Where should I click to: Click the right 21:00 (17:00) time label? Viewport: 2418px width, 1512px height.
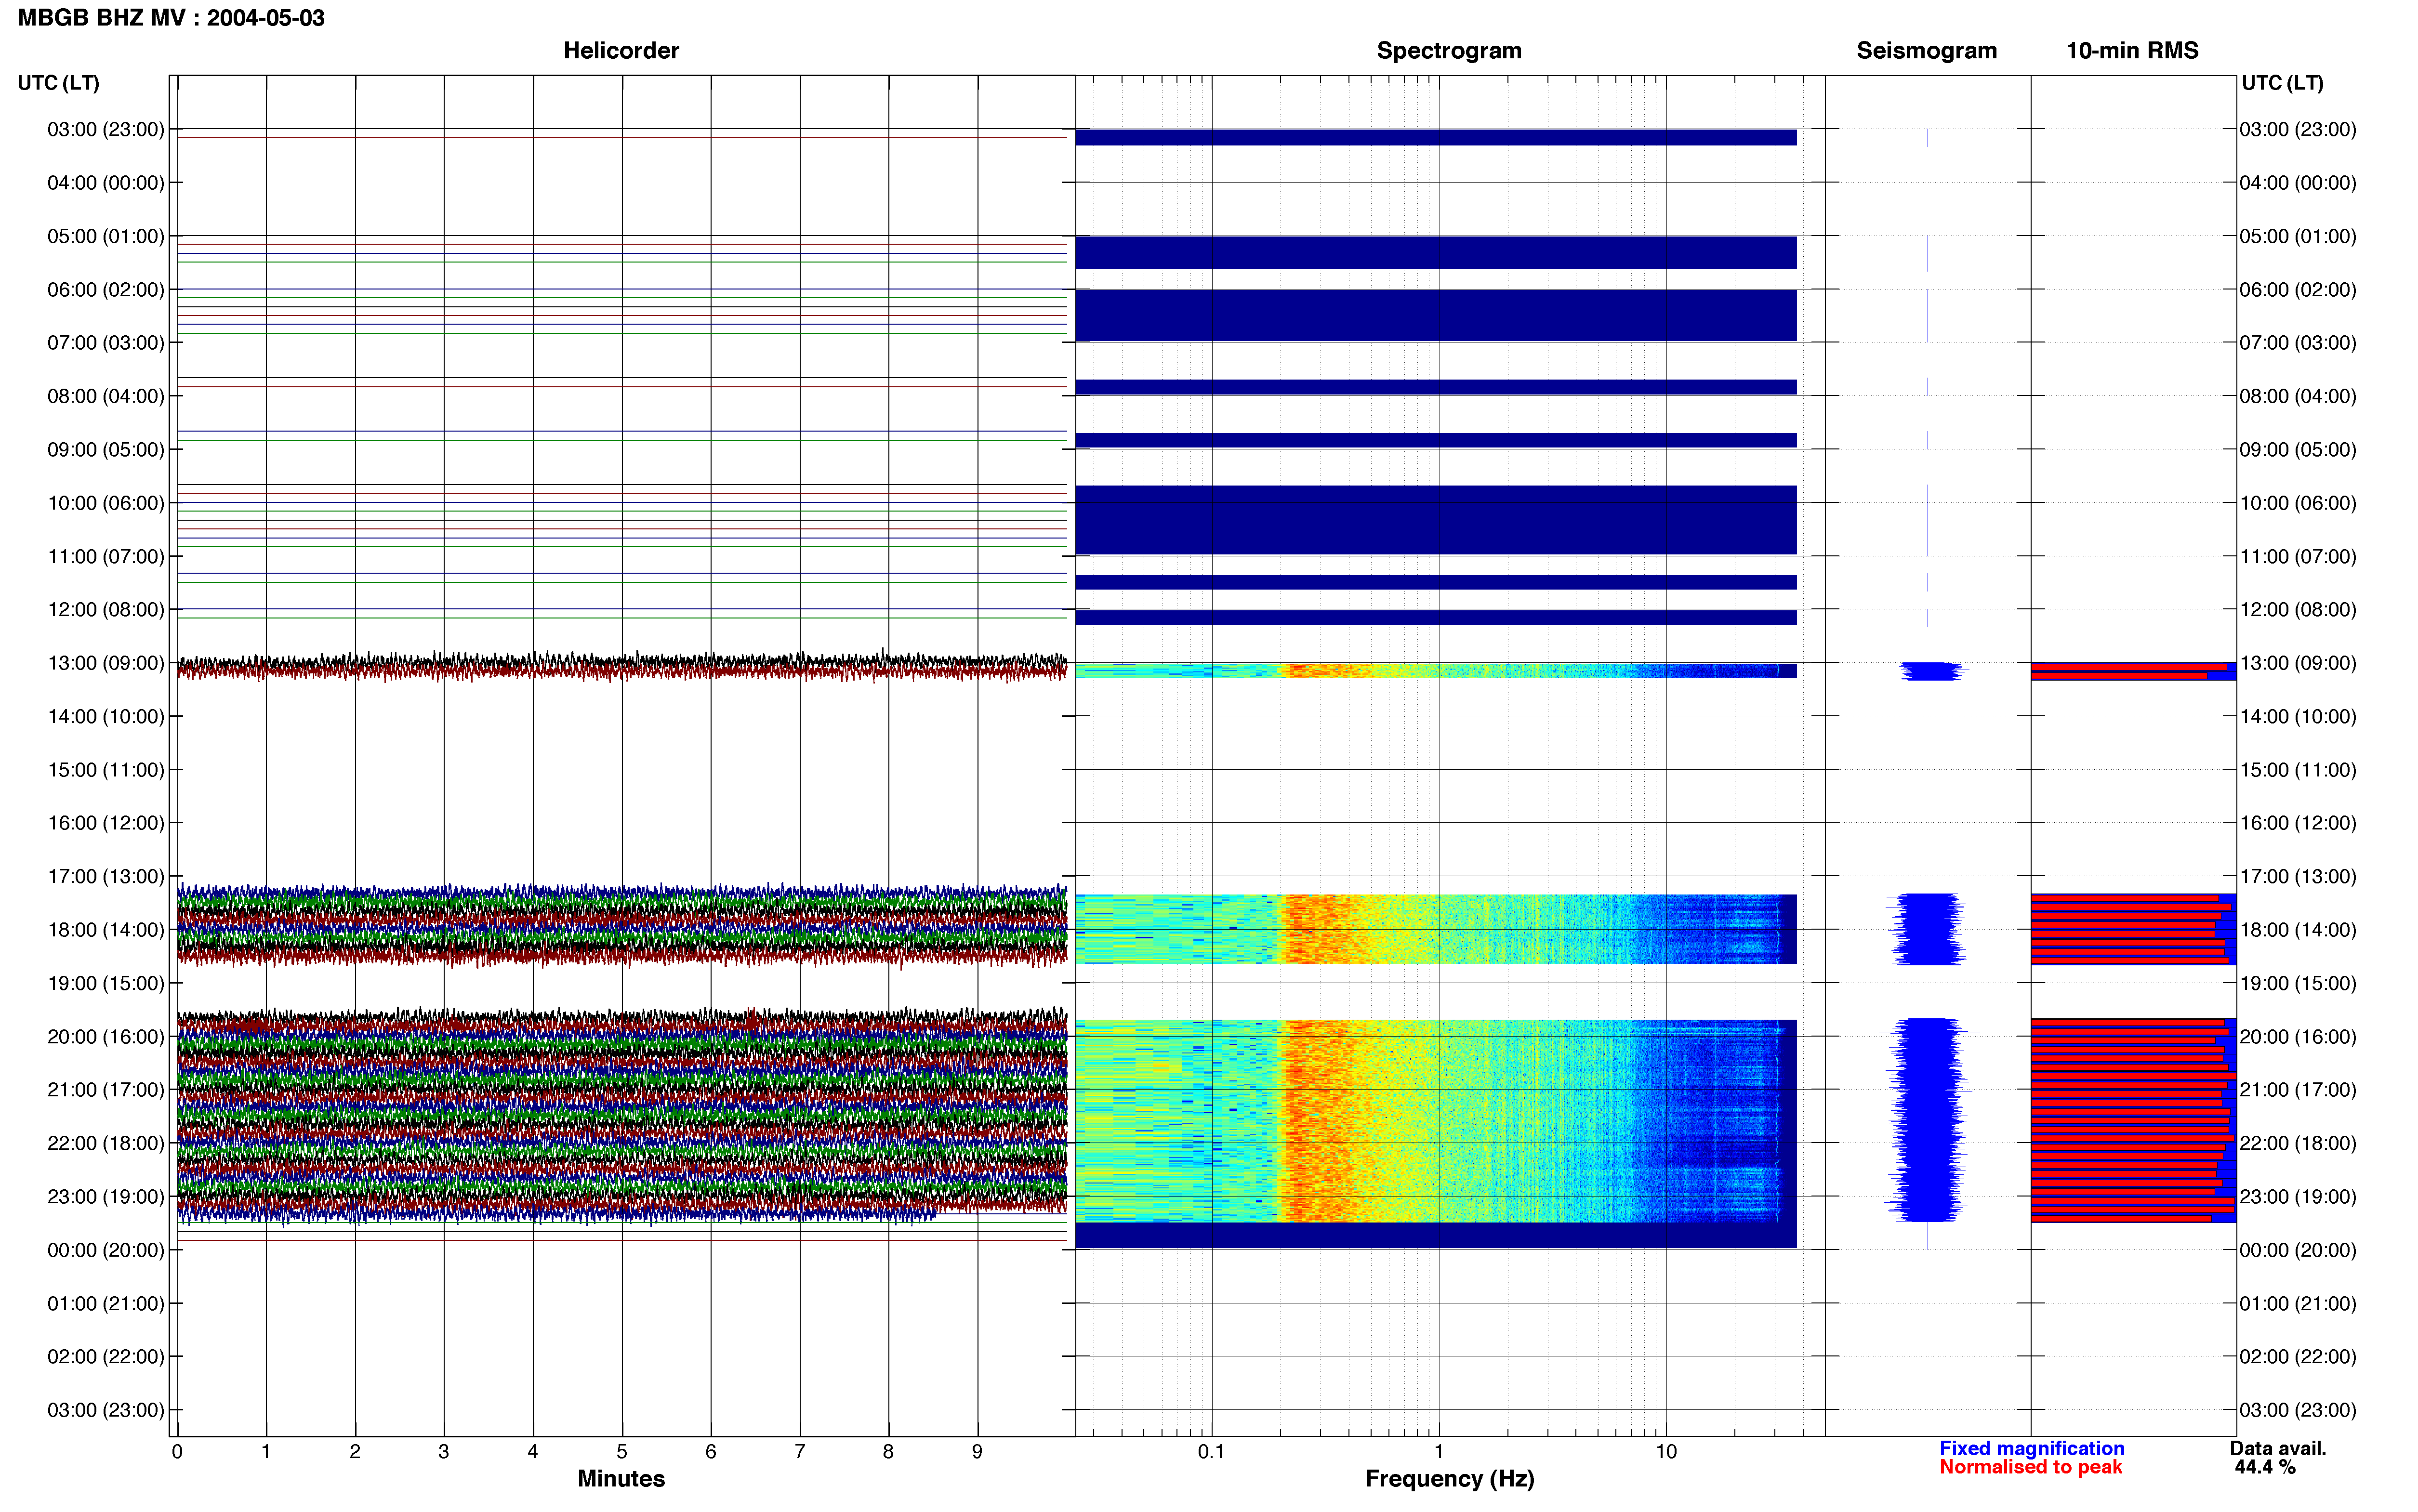click(x=2298, y=1090)
